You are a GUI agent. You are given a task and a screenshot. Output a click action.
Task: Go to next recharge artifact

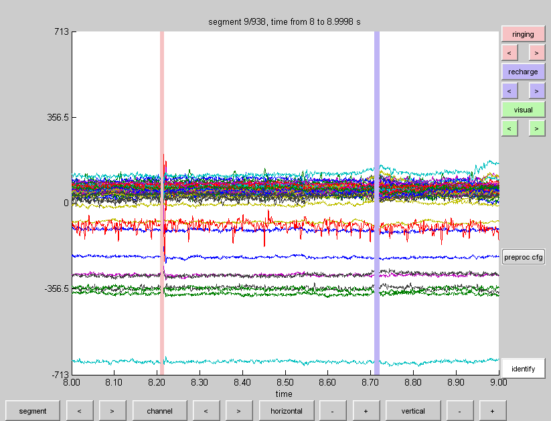pos(536,90)
